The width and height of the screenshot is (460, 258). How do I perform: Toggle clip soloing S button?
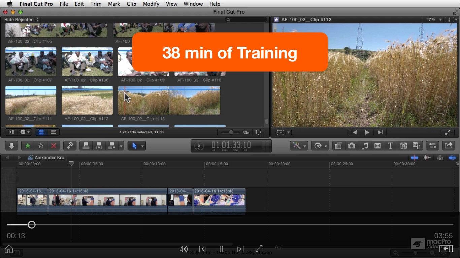point(440,158)
